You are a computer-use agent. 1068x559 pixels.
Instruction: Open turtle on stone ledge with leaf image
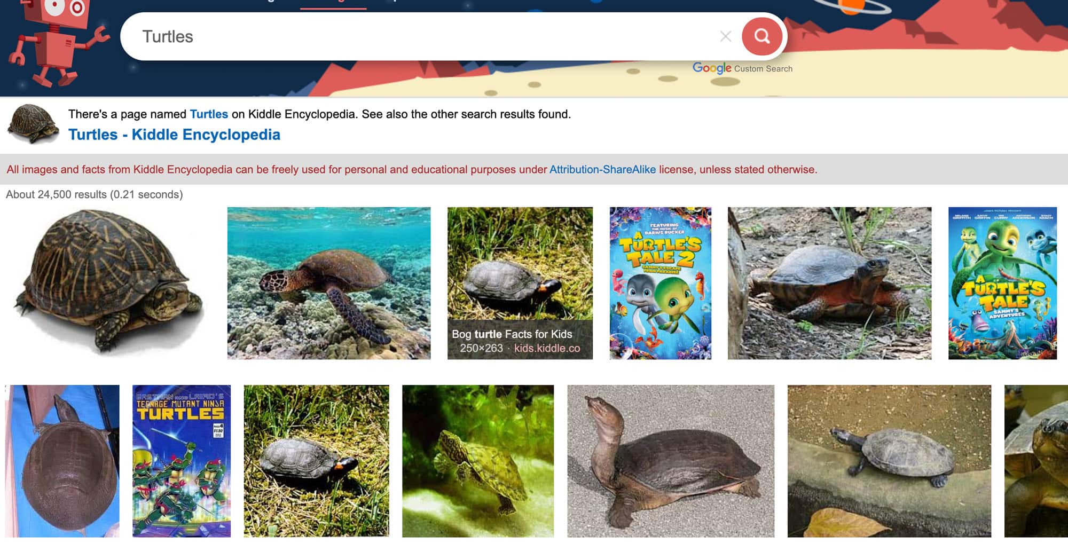(889, 461)
